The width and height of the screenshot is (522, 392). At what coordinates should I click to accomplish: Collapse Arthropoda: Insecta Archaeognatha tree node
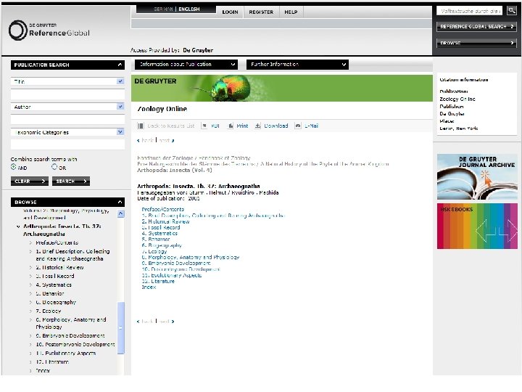[x=18, y=226]
